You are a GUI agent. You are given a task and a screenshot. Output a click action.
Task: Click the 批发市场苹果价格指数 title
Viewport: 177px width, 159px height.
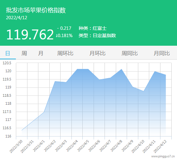coord(36,10)
